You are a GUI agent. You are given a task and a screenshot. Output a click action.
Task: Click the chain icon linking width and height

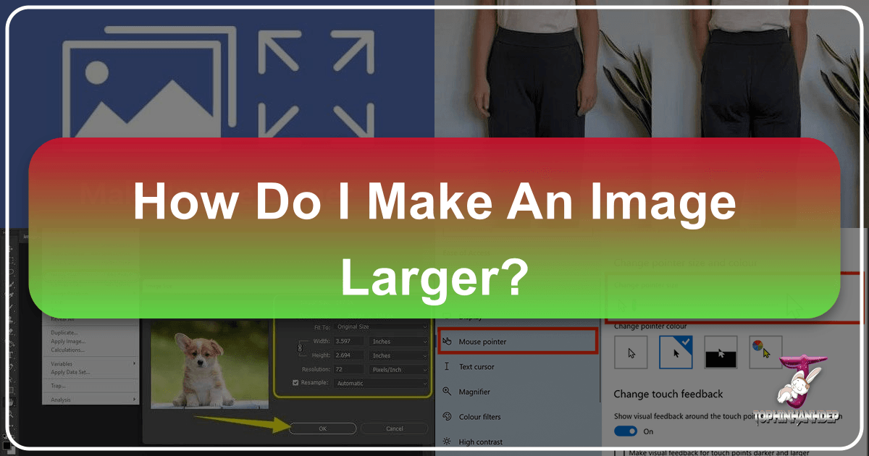(x=301, y=348)
